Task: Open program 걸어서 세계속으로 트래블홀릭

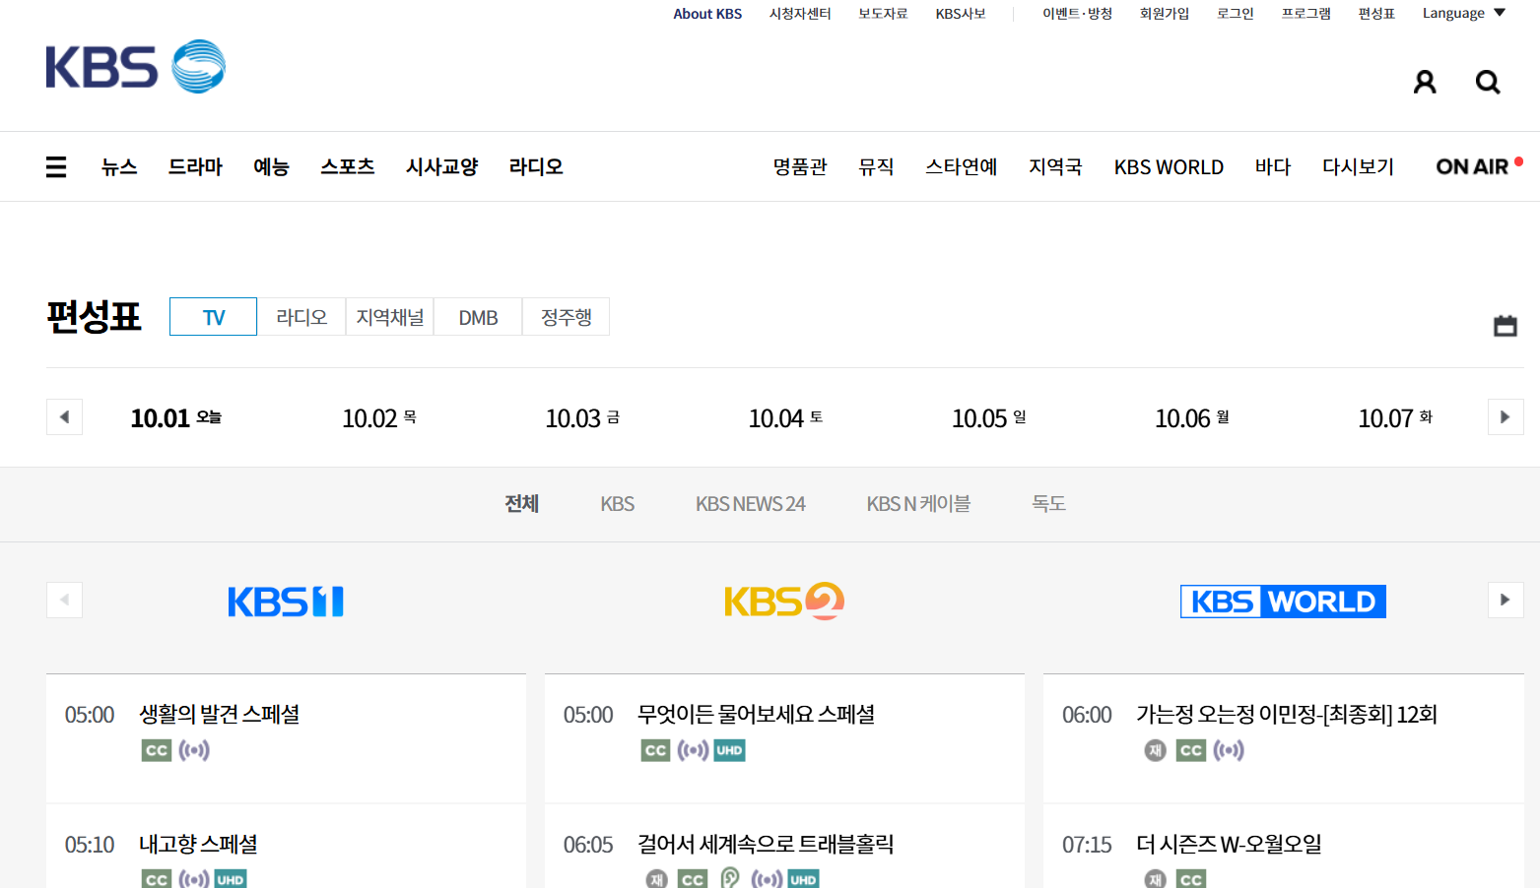Action: [766, 844]
